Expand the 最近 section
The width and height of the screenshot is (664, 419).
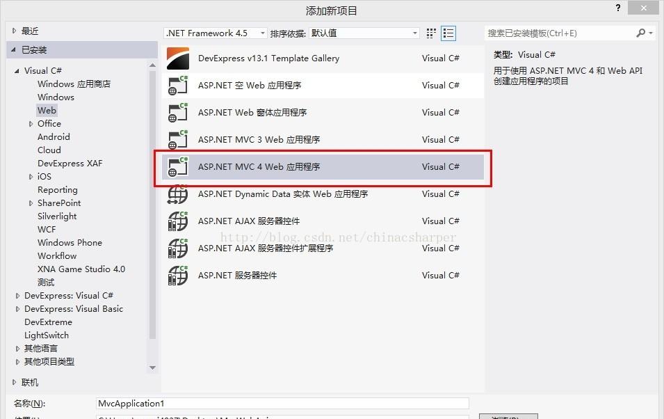pyautogui.click(x=14, y=31)
